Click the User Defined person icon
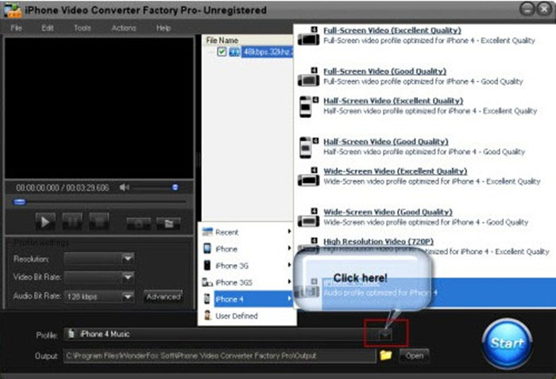The height and width of the screenshot is (379, 556). (x=207, y=316)
